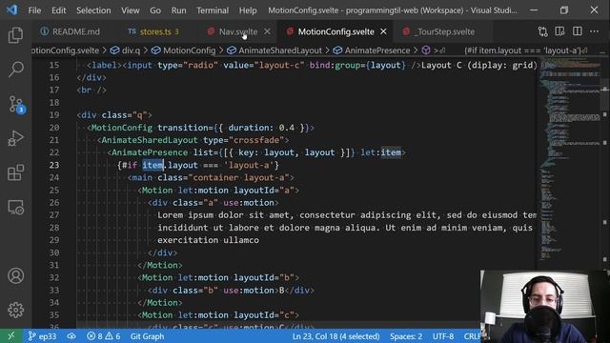
Task: Expand div.q breadcrumb item
Action: pos(125,50)
